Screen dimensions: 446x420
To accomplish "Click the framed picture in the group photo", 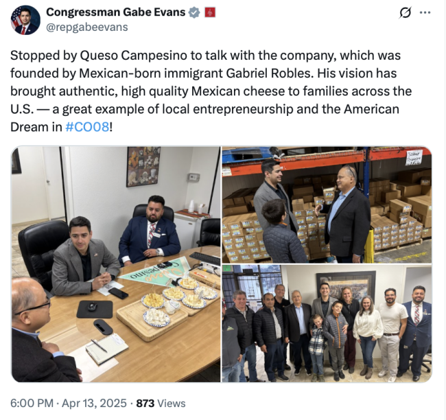I will tap(346, 287).
